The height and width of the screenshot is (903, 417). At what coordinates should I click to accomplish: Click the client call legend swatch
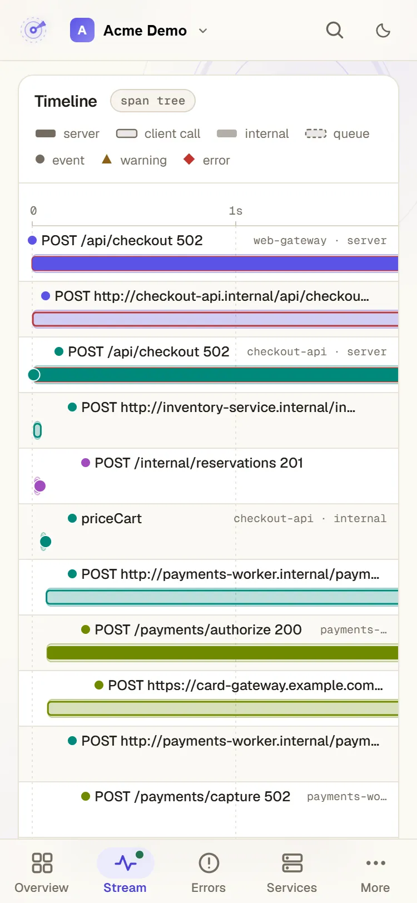[127, 133]
